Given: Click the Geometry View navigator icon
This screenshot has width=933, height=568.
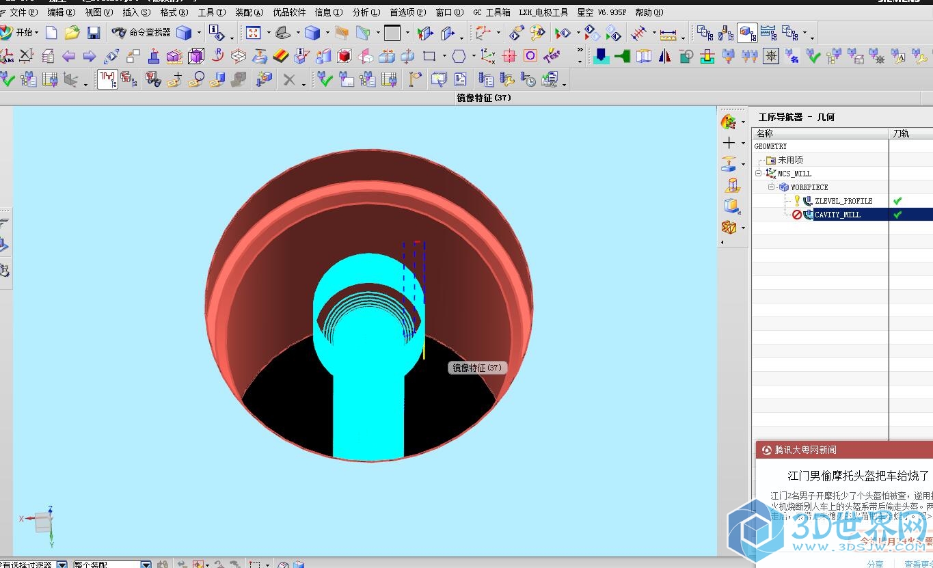Looking at the screenshot, I should (x=748, y=33).
